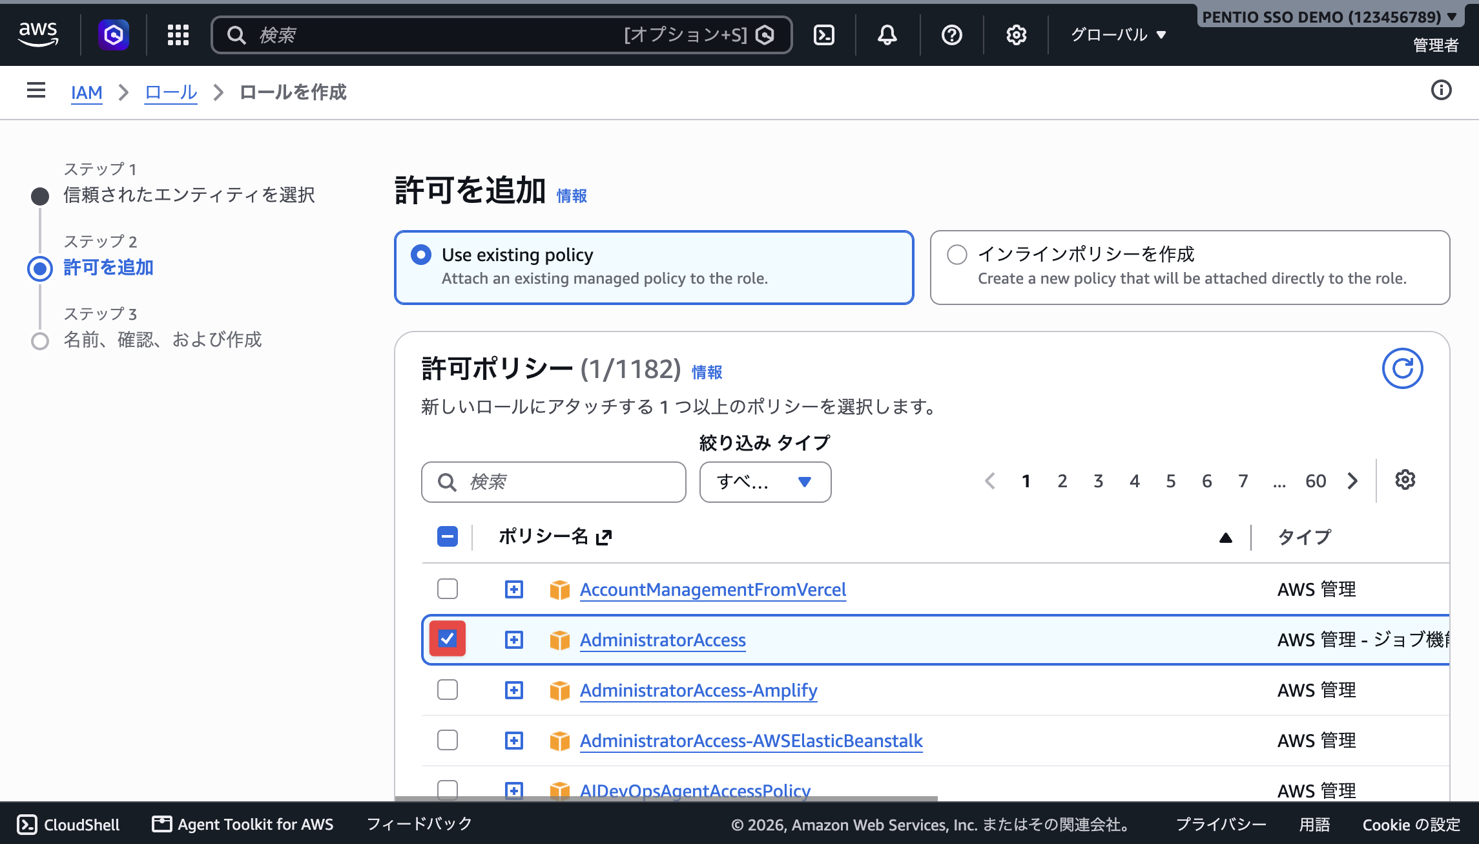Expand the AdministratorAccess-Amplify policy details

click(x=514, y=690)
